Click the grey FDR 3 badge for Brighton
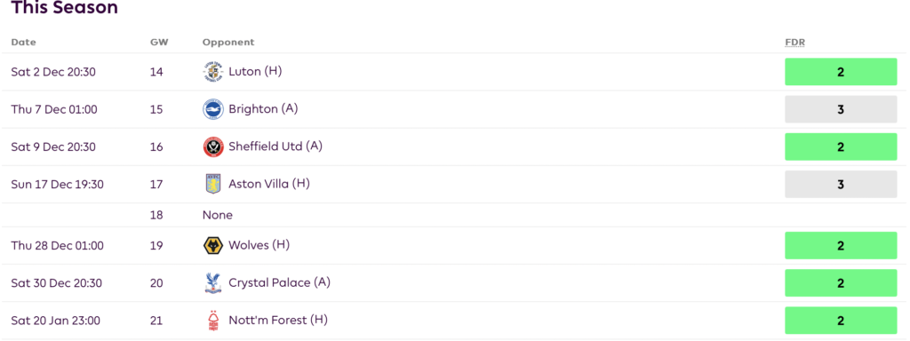 (x=841, y=109)
